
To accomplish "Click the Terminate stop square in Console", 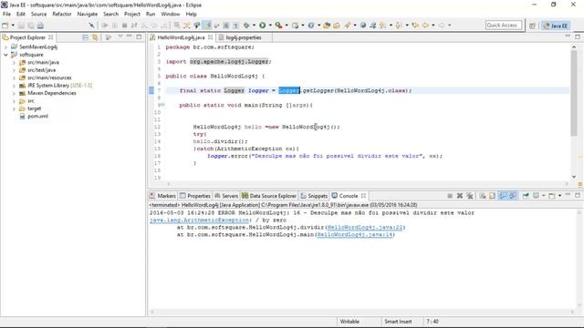I will (x=450, y=196).
